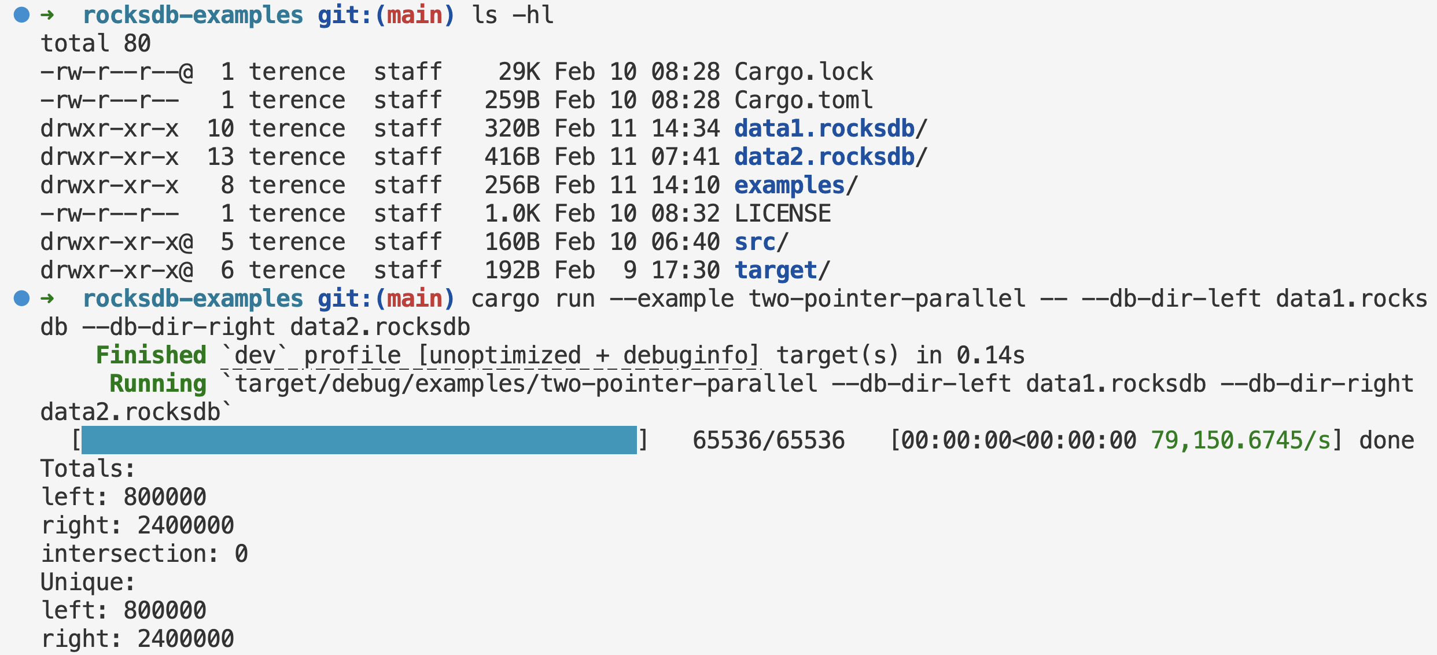Click the green arrow before the cargo run command
Screen dimensions: 1437x655
tap(47, 299)
